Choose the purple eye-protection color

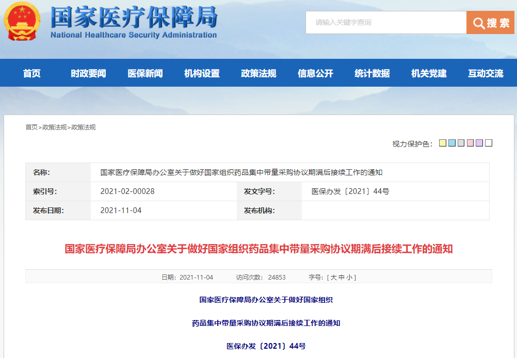click(x=479, y=143)
